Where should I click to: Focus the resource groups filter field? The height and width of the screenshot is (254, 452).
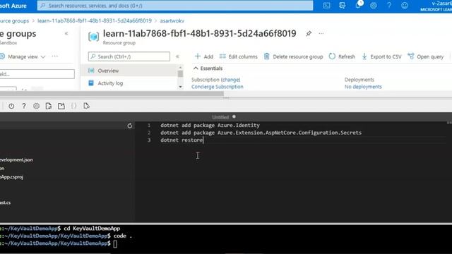point(37,74)
